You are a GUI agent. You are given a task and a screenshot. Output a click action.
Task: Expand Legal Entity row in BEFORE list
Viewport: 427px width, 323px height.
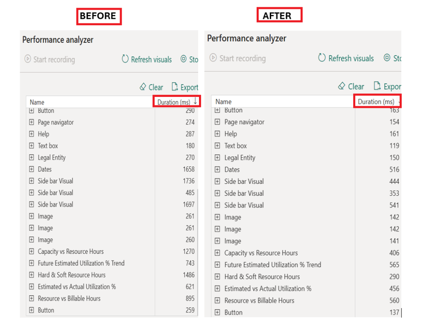[x=32, y=157]
